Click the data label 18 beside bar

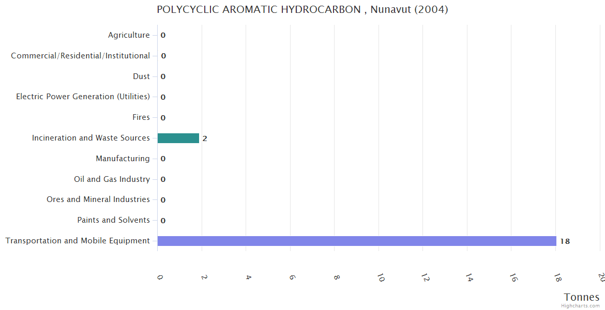coord(565,241)
